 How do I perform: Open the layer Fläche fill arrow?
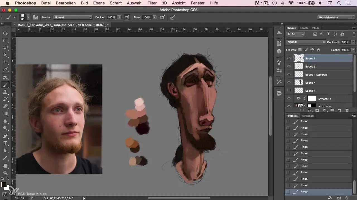click(x=353, y=50)
